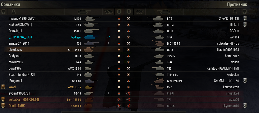The width and height of the screenshot is (259, 113).
Task: Click destroyed marker beside soldatka__007
Action: click(x=119, y=100)
